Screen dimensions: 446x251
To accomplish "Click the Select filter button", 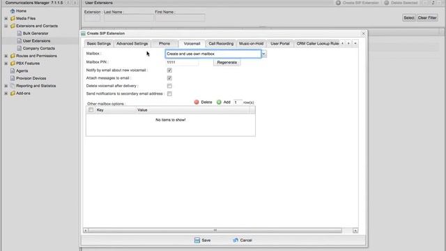I will point(409,17).
